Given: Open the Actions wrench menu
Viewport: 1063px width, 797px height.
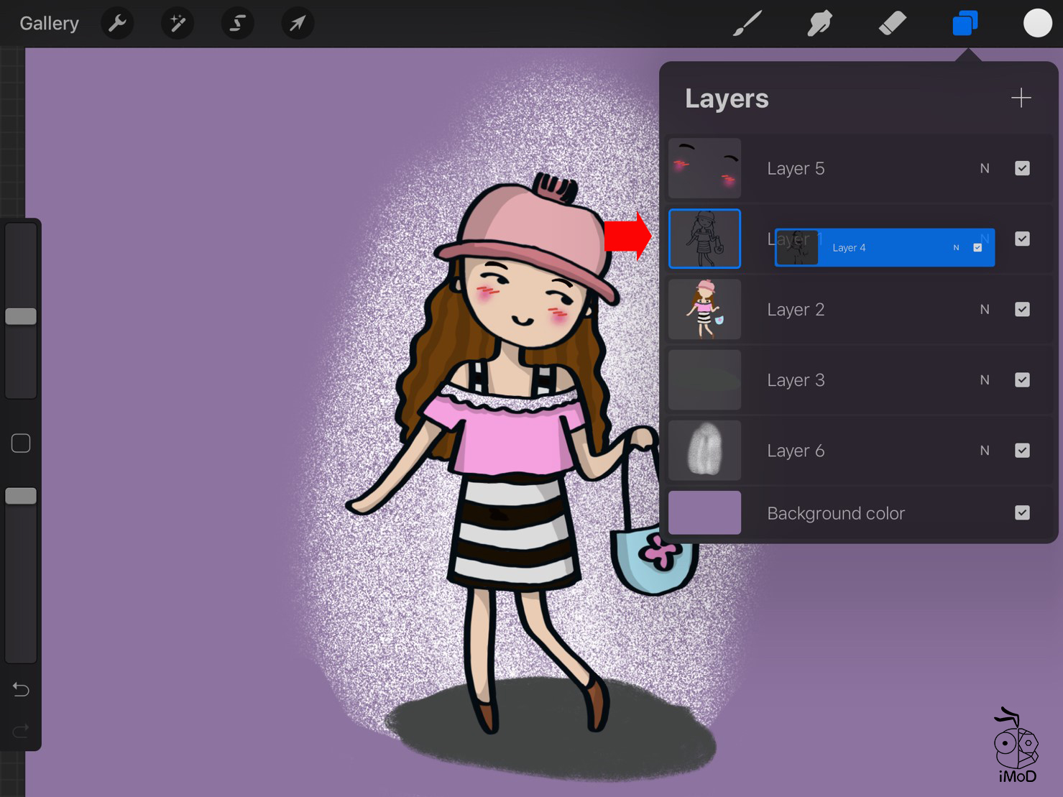Looking at the screenshot, I should (117, 24).
